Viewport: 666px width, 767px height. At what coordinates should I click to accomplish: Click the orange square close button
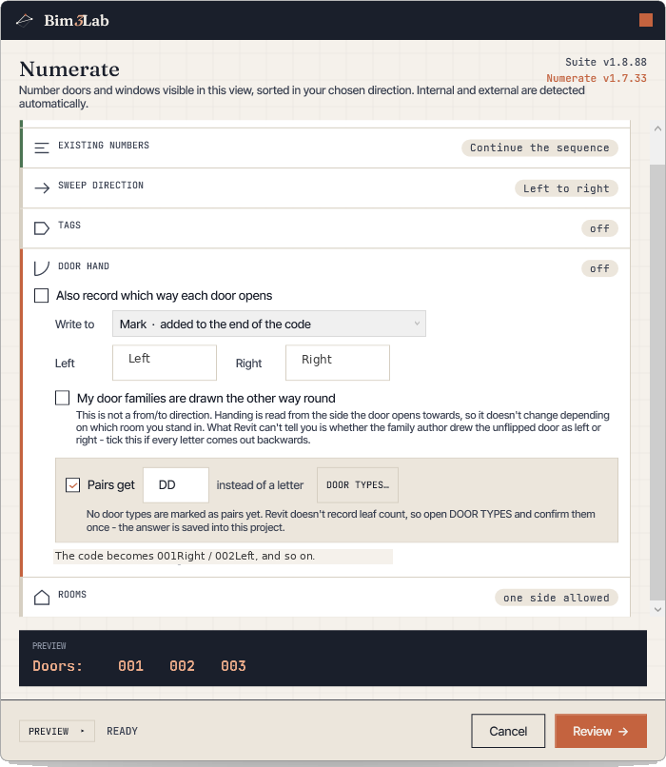pos(645,20)
